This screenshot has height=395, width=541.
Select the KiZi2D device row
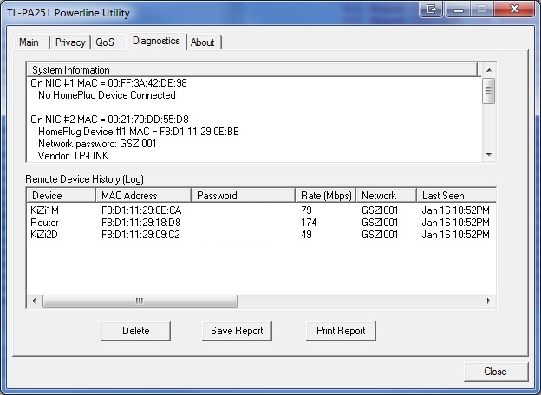(x=45, y=235)
